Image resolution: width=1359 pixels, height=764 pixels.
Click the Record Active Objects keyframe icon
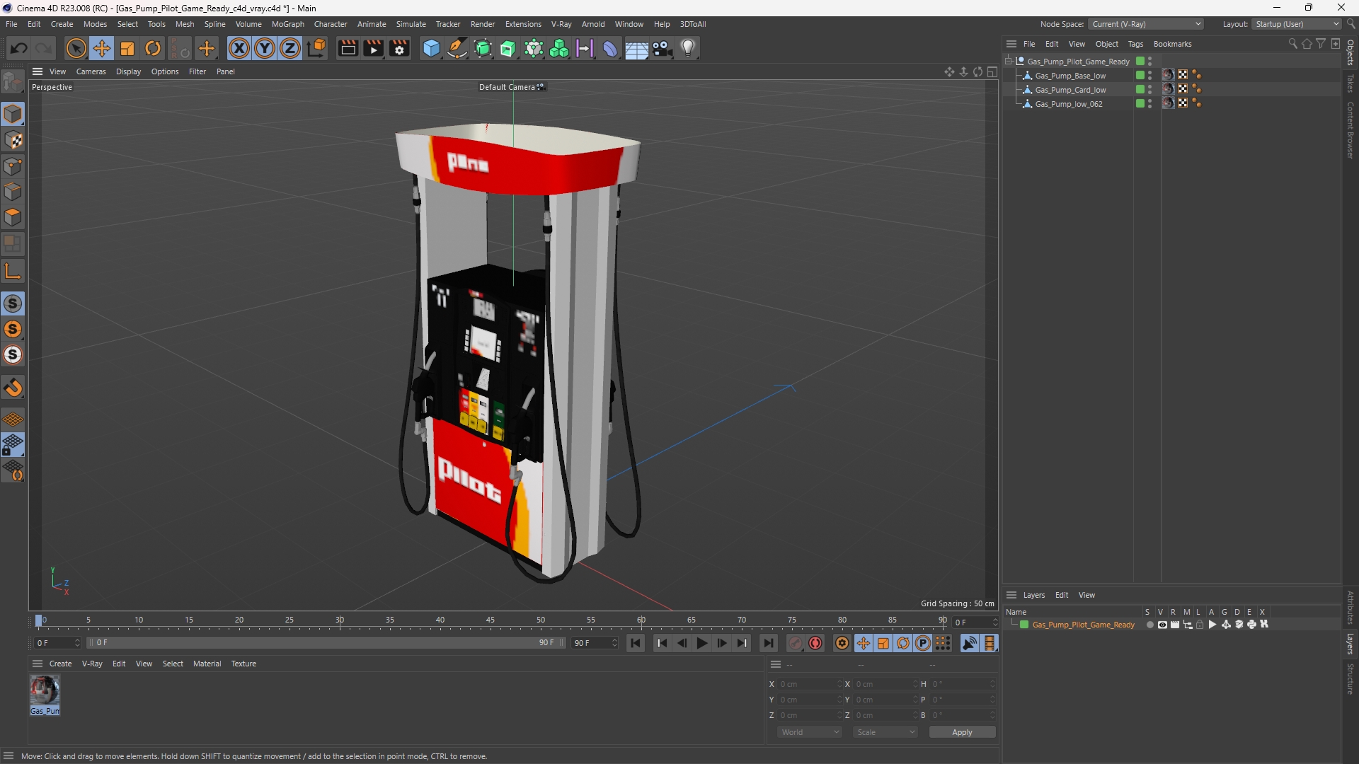pyautogui.click(x=796, y=643)
